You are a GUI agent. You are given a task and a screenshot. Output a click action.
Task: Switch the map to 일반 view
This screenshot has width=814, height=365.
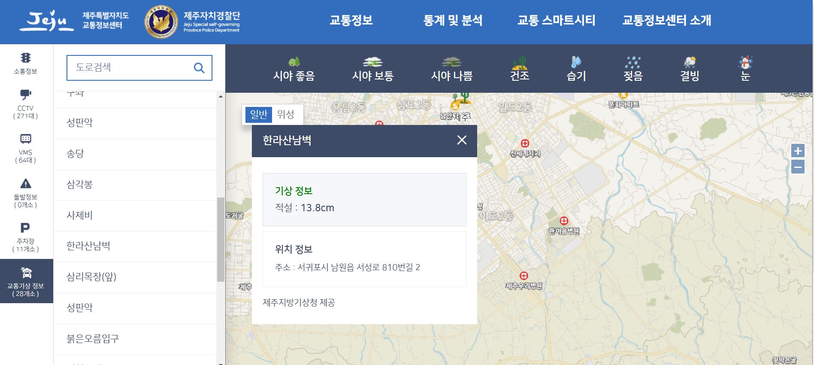[259, 115]
